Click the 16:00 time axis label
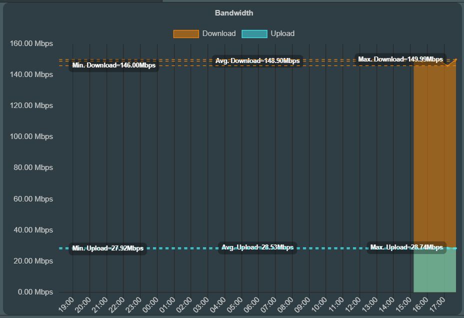The image size is (464, 318). tap(420, 305)
